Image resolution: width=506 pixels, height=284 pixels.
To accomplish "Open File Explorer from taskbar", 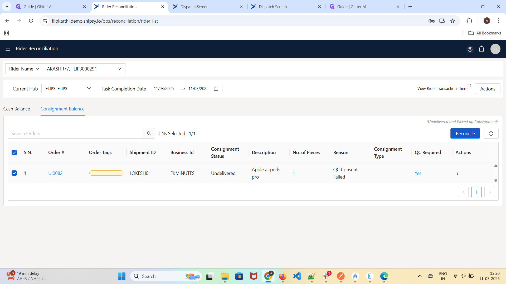I will (x=225, y=276).
